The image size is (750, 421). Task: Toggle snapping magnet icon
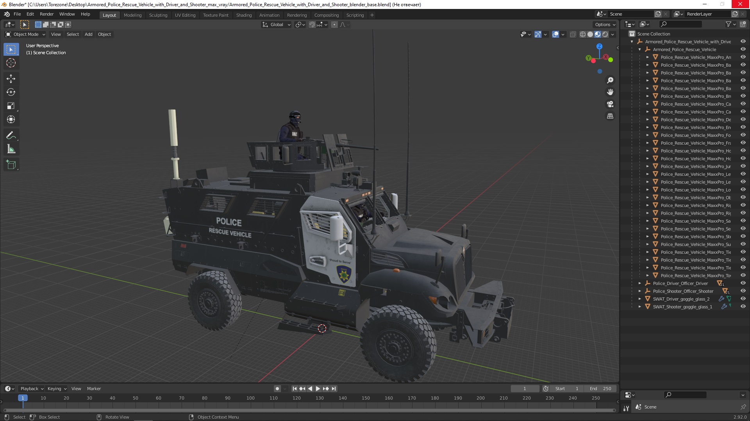(312, 25)
